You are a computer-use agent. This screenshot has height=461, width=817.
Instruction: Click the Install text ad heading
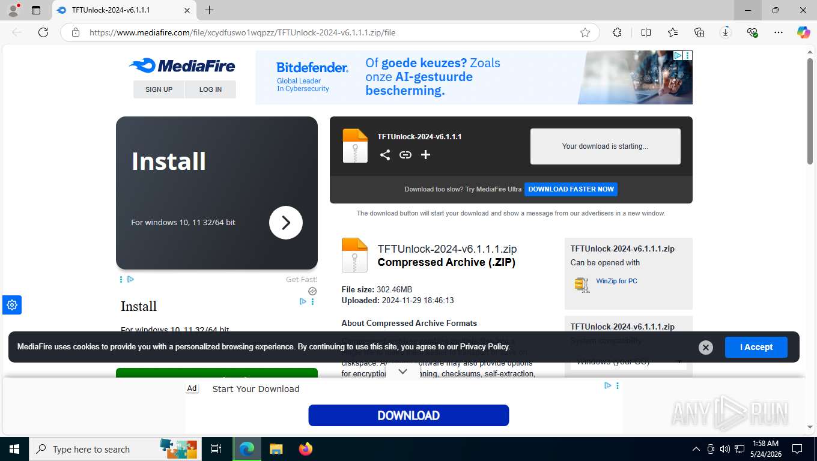(x=139, y=306)
